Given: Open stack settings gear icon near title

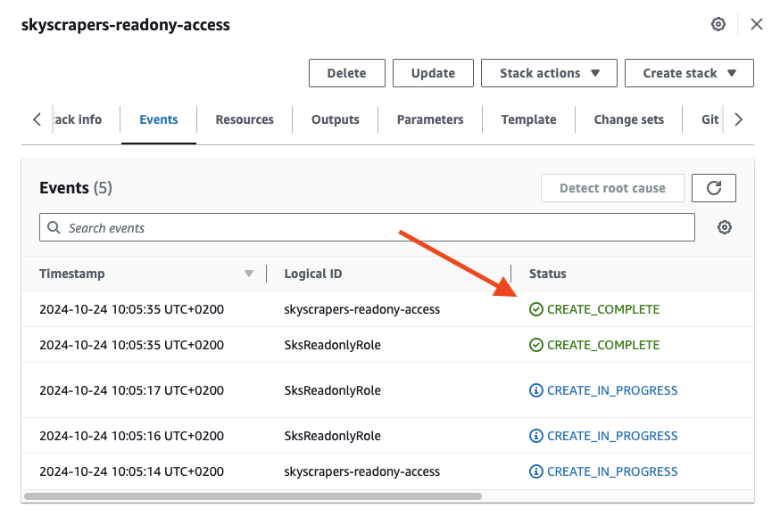Looking at the screenshot, I should tap(718, 24).
